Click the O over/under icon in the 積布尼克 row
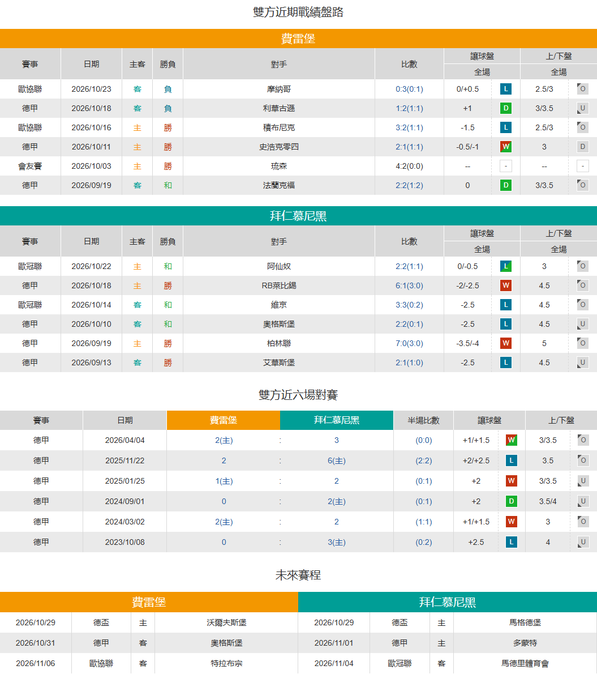This screenshot has height=674, width=597. pyautogui.click(x=582, y=127)
